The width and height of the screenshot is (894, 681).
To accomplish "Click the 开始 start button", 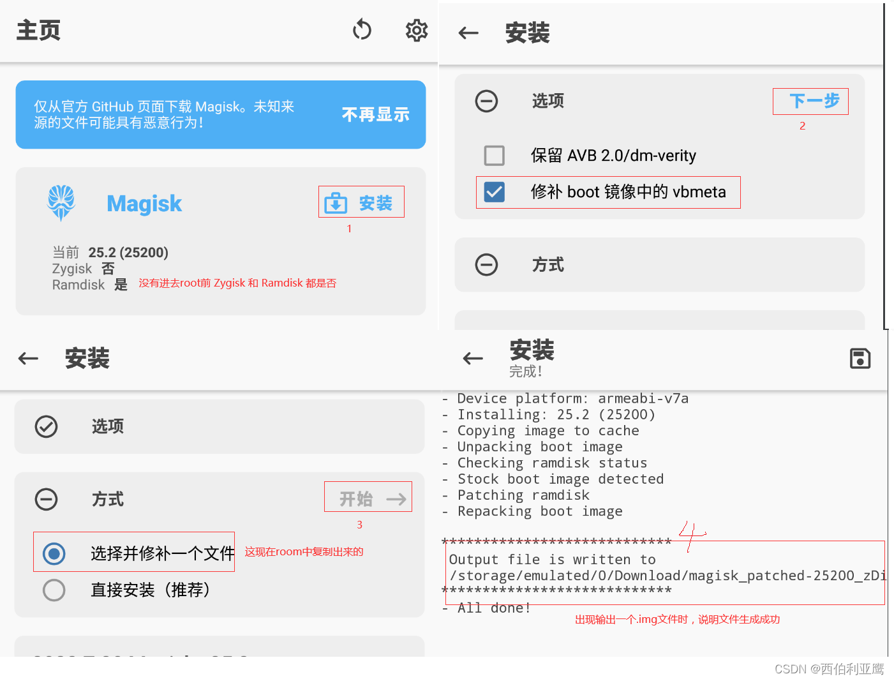I will pyautogui.click(x=368, y=498).
